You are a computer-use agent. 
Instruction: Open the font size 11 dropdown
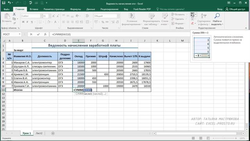tap(50, 16)
